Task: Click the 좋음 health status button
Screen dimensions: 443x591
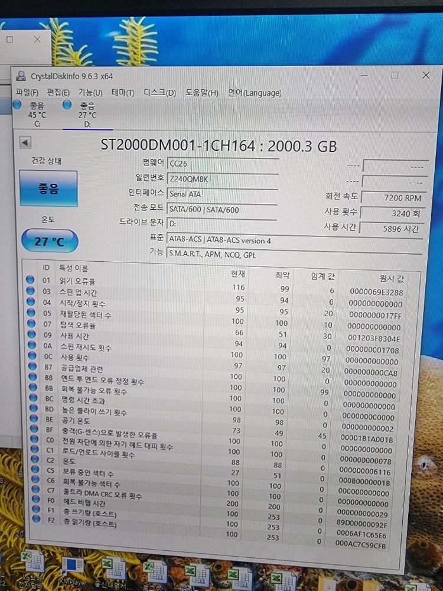Action: [x=48, y=188]
